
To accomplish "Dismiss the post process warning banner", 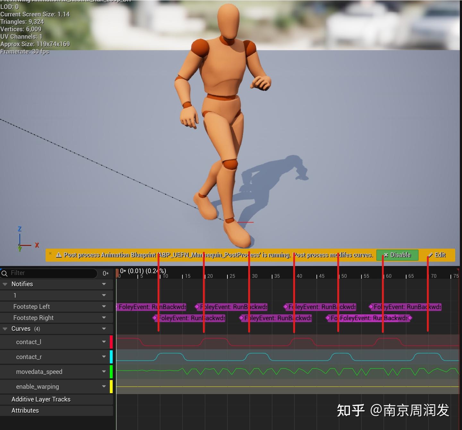I will tap(50, 253).
